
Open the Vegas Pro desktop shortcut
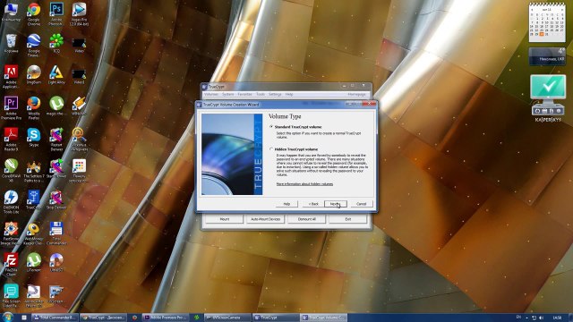[x=80, y=14]
